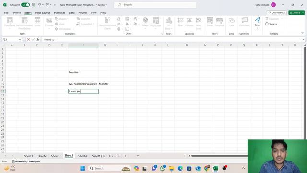Open the Help tab
307x173 pixels.
pos(103,13)
